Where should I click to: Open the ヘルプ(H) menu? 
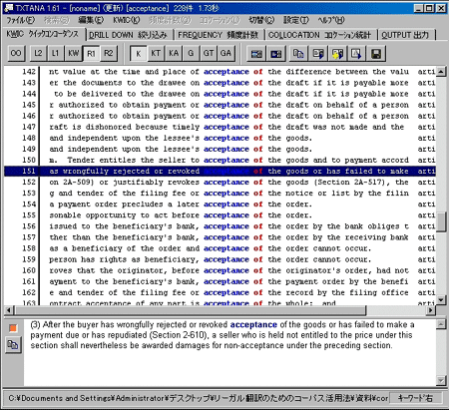(331, 20)
